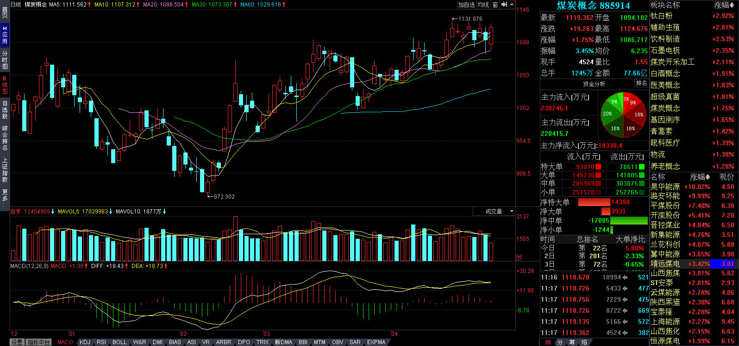This screenshot has height=346, width=739.
Task: Select the 养老概念 sector row
Action: 694,166
